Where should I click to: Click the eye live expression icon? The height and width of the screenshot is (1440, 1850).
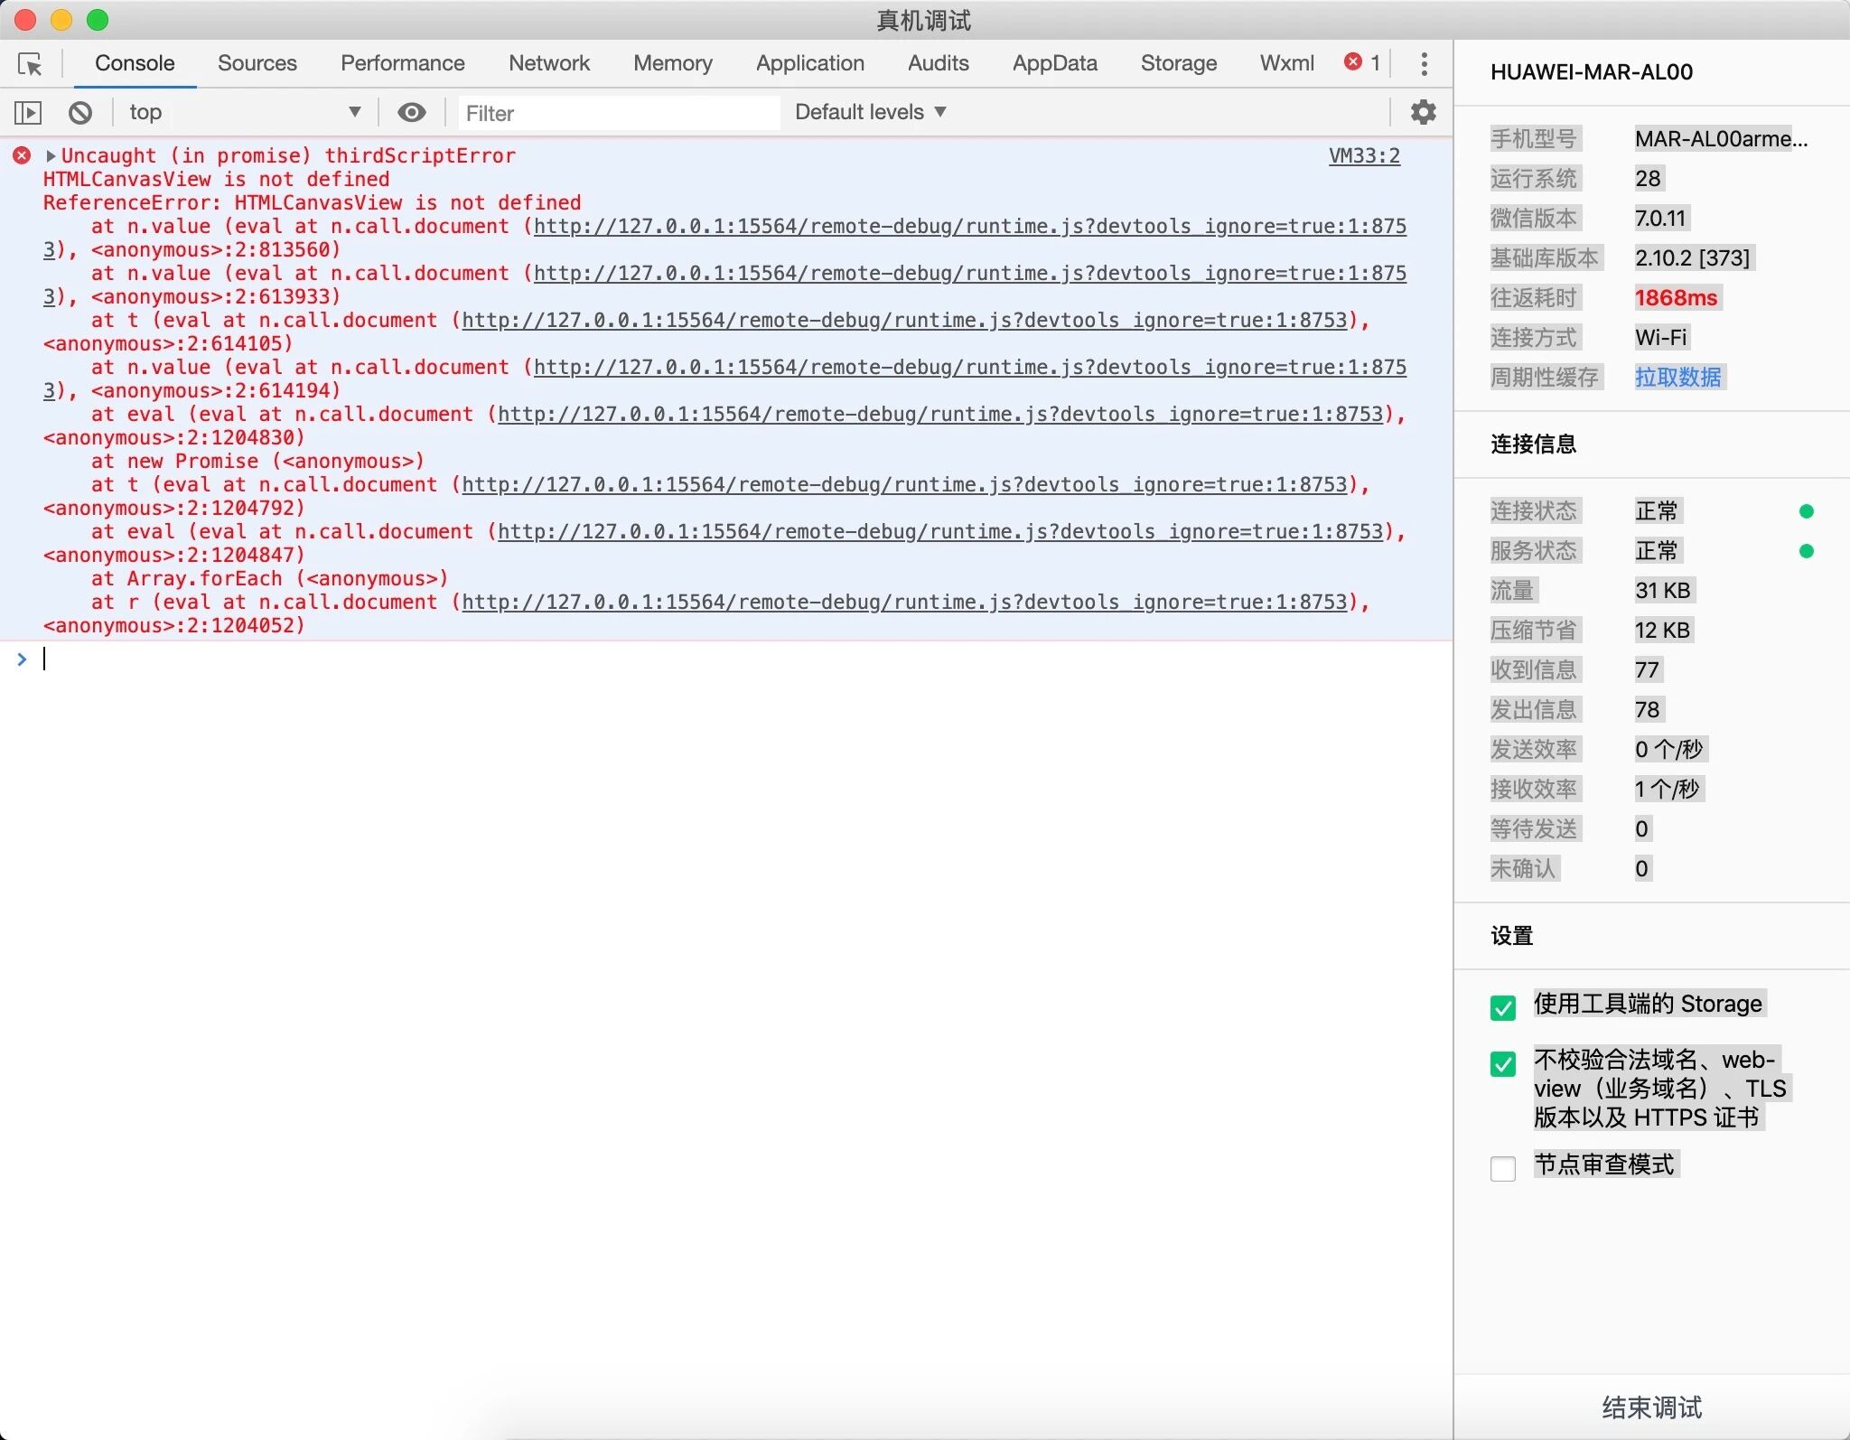[412, 112]
